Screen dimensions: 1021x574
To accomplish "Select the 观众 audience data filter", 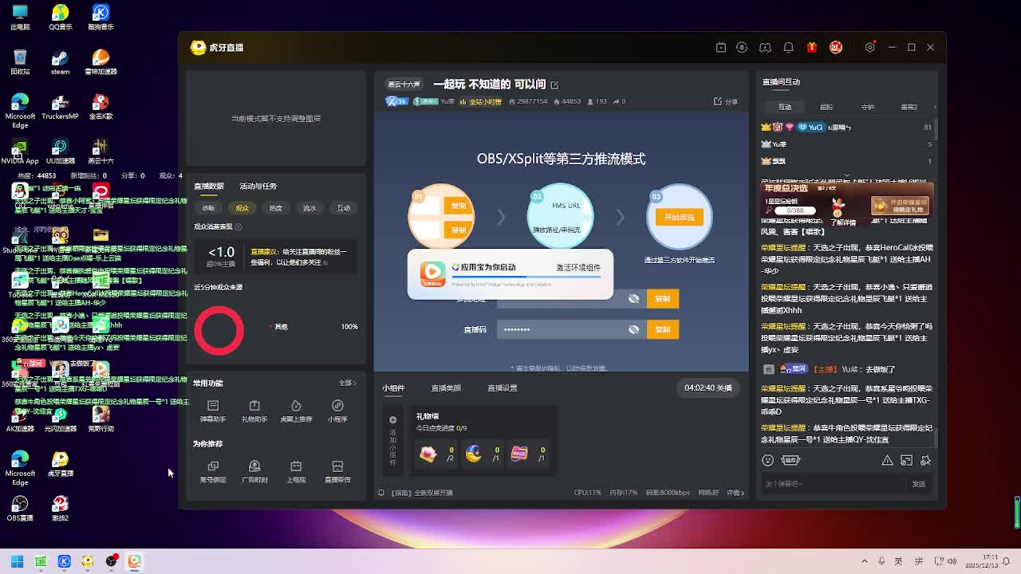I will pos(242,208).
